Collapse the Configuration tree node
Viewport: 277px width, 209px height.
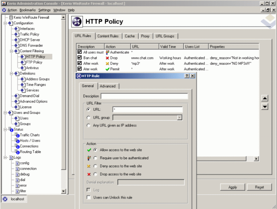tap(5, 23)
